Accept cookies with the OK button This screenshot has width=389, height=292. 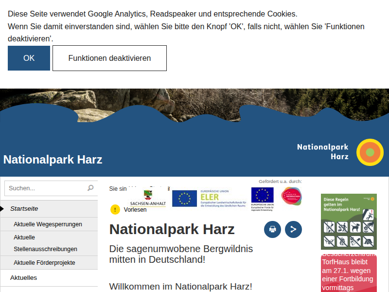point(29,58)
